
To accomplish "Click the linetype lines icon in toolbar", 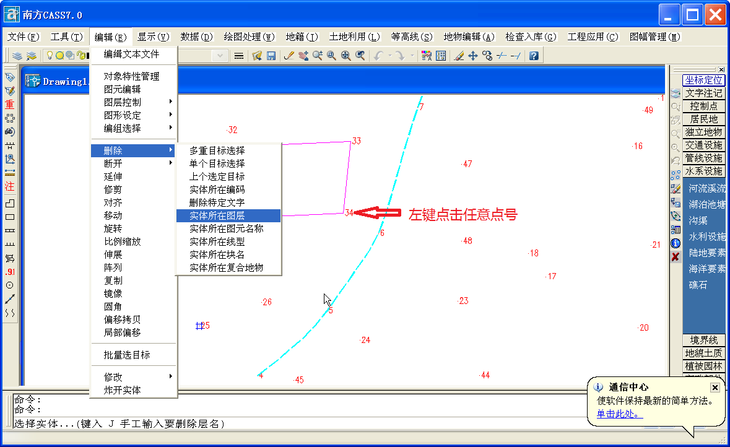I will [239, 56].
